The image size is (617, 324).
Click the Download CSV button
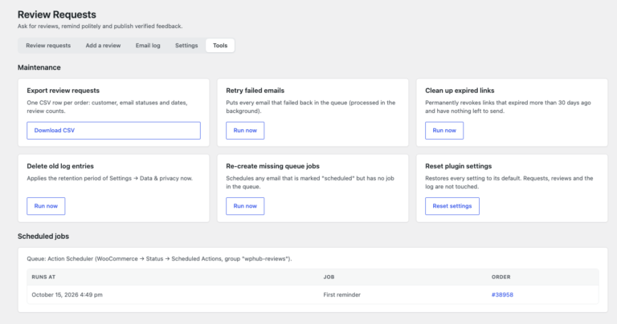[114, 131]
